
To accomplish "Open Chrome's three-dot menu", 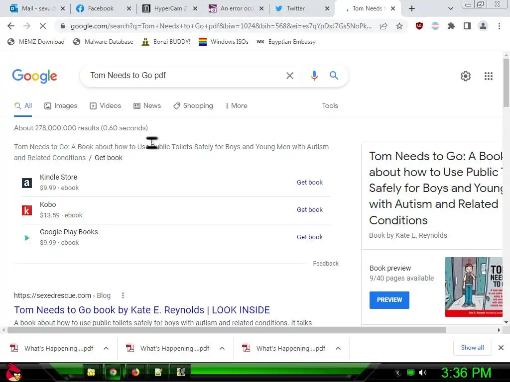I will [499, 26].
